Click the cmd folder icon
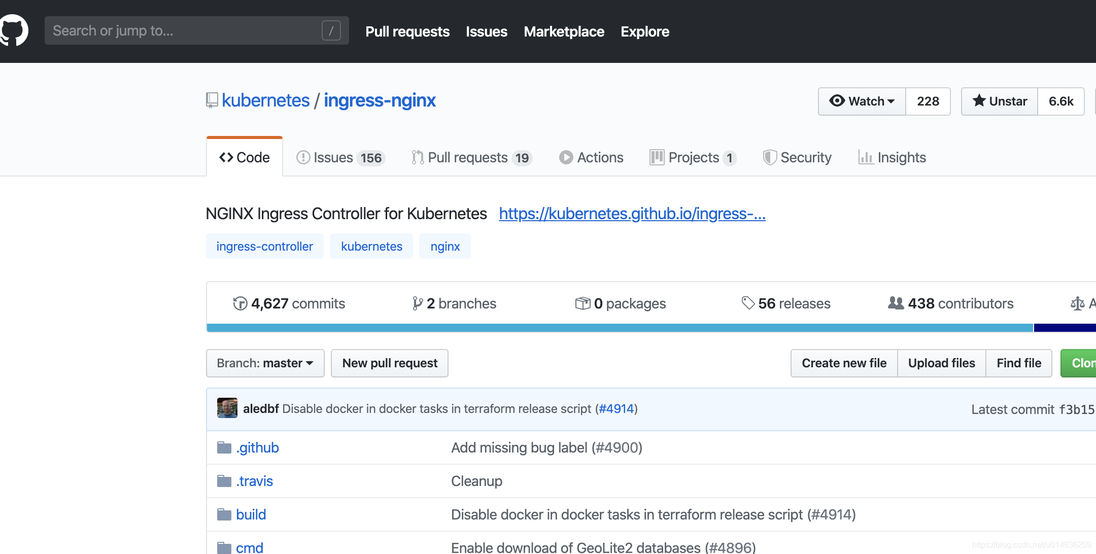Screen dimensions: 1096x554 click(224, 548)
